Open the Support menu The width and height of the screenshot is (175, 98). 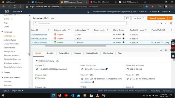coord(166,12)
